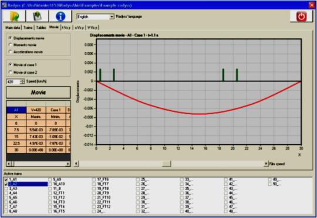317x218 pixels.
Task: Click right arrow of film speed scrollbar
Action: click(x=266, y=163)
